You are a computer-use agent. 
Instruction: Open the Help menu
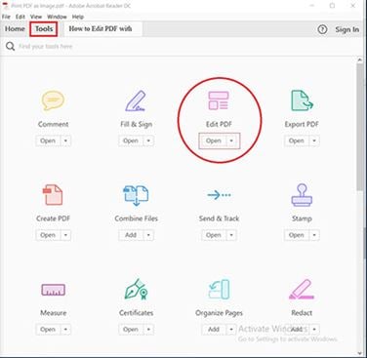coord(78,17)
